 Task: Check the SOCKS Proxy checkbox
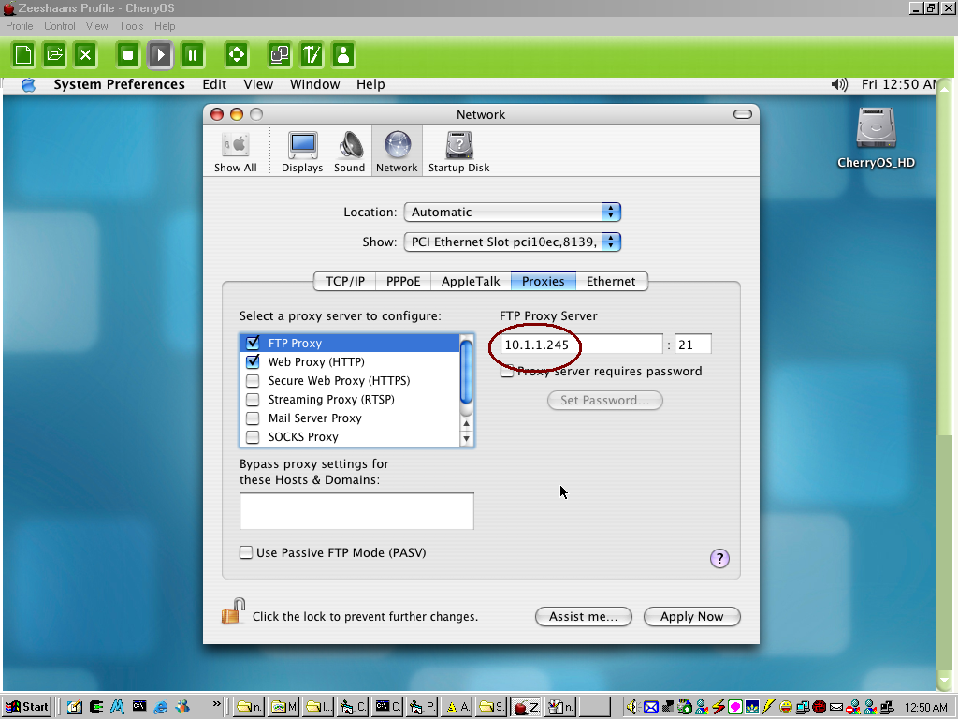[x=253, y=437]
